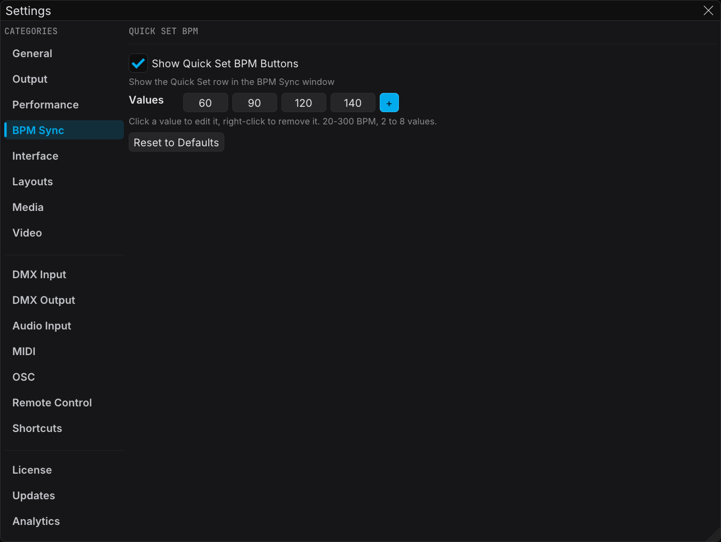The width and height of the screenshot is (721, 542).
Task: Click the 'Click a value to edit it' hint
Action: click(283, 121)
